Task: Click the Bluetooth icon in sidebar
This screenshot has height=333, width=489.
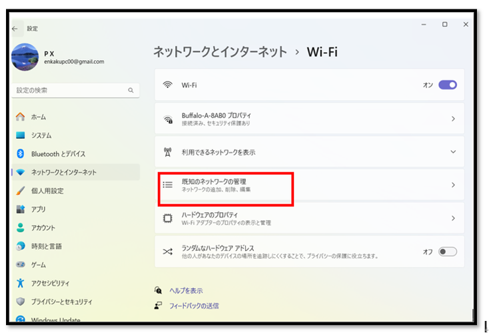Action: (x=20, y=153)
